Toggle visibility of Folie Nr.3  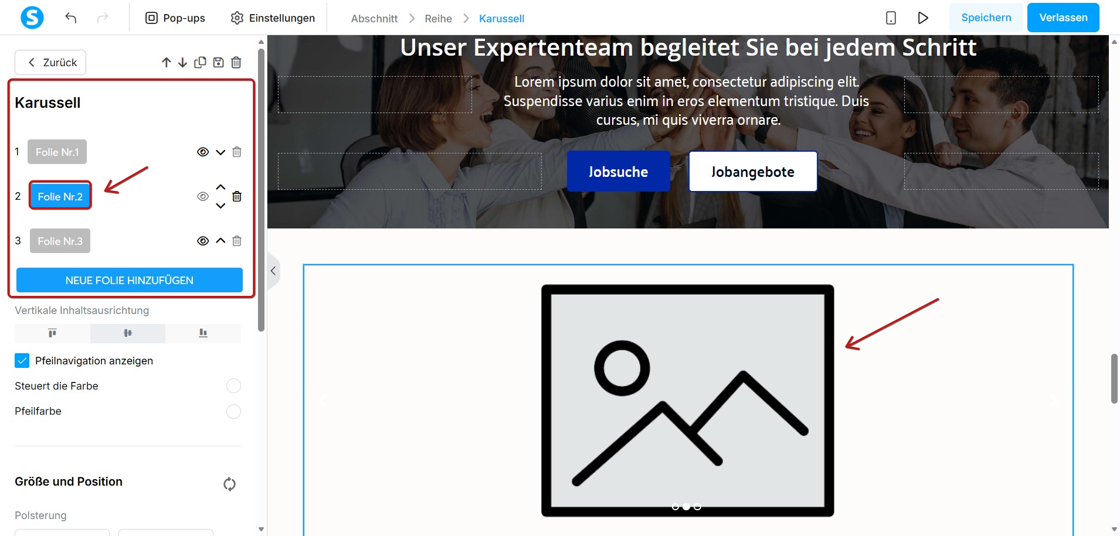[x=203, y=241]
